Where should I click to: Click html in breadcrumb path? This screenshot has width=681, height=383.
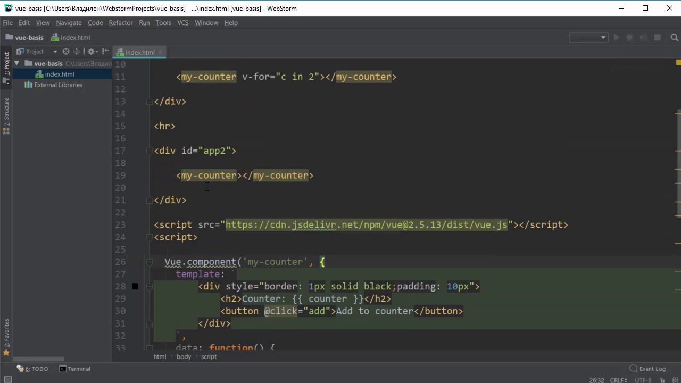click(x=160, y=357)
